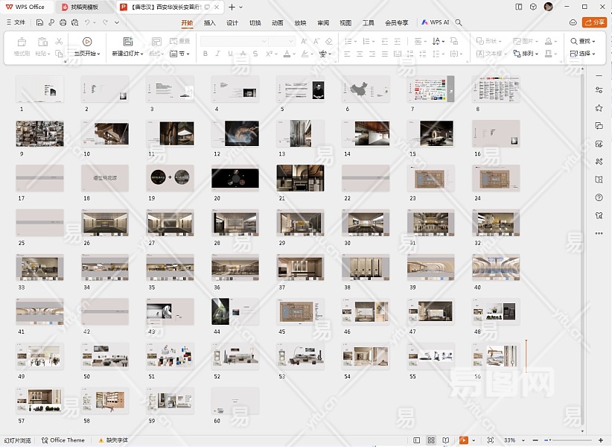Select slide 18 thumbnail
Image resolution: width=612 pixels, height=447 pixels.
point(105,178)
